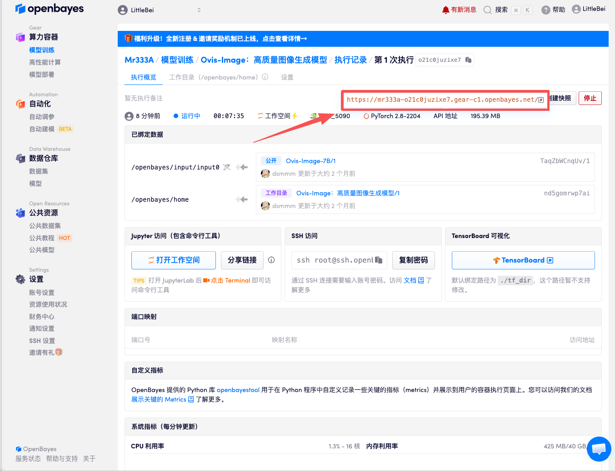The width and height of the screenshot is (615, 472).
Task: Open the 帮助与支持 footer link
Action: tap(62, 459)
